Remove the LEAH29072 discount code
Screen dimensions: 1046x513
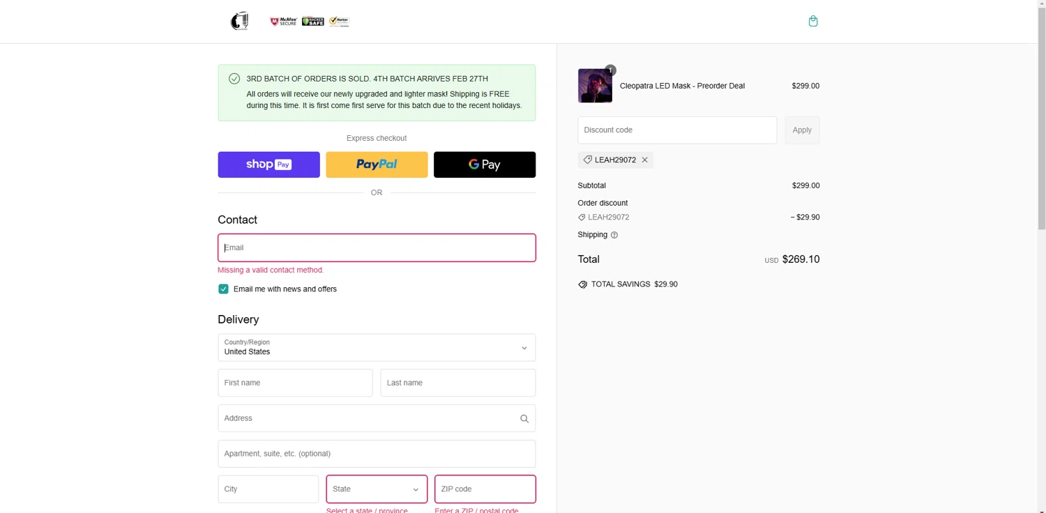[645, 160]
